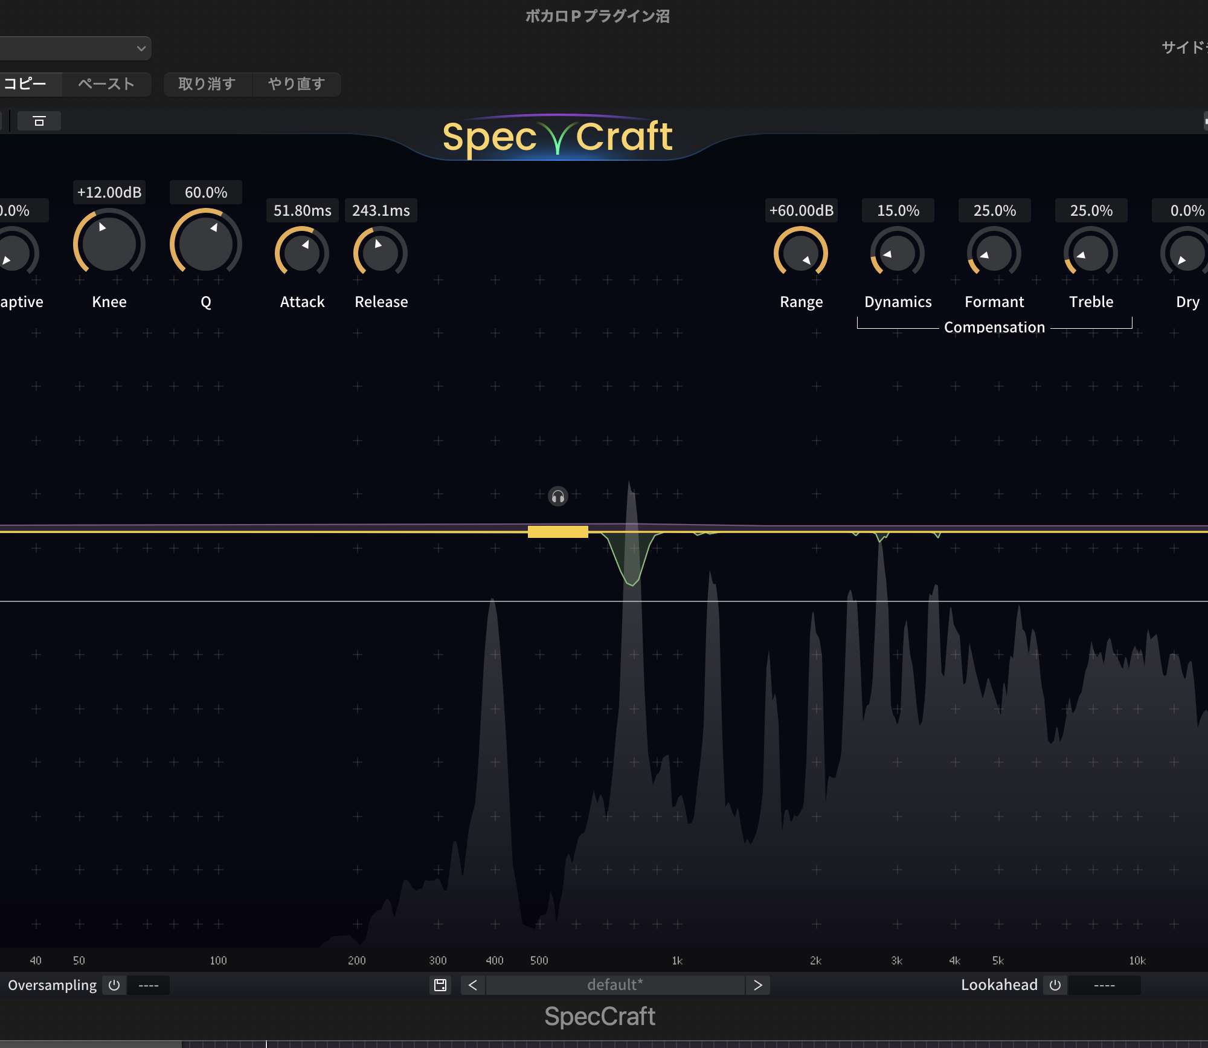The width and height of the screenshot is (1208, 1048).
Task: Click the 1k frequency axis label
Action: pos(677,960)
